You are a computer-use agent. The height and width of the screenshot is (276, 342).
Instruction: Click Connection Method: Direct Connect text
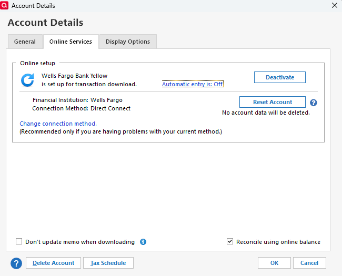tap(81, 108)
